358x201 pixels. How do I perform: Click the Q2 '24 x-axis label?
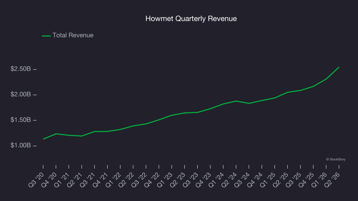[x=229, y=180]
